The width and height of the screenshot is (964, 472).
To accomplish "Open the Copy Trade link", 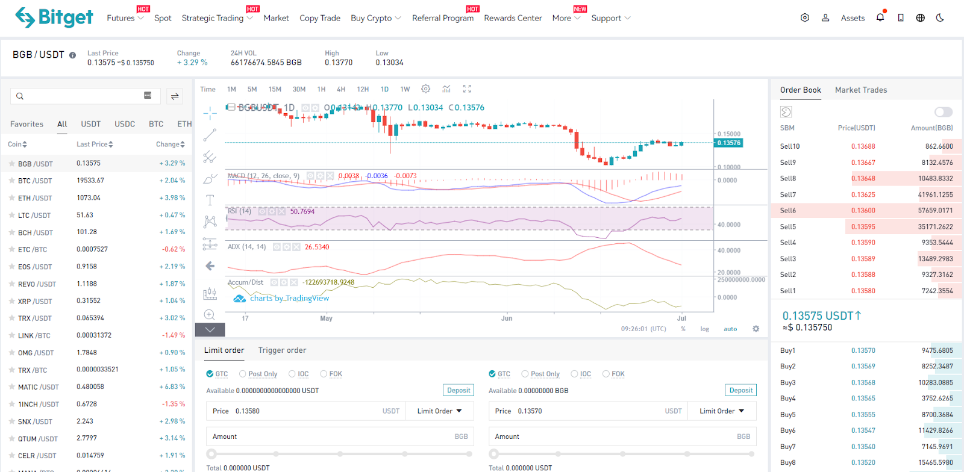I will [x=320, y=18].
